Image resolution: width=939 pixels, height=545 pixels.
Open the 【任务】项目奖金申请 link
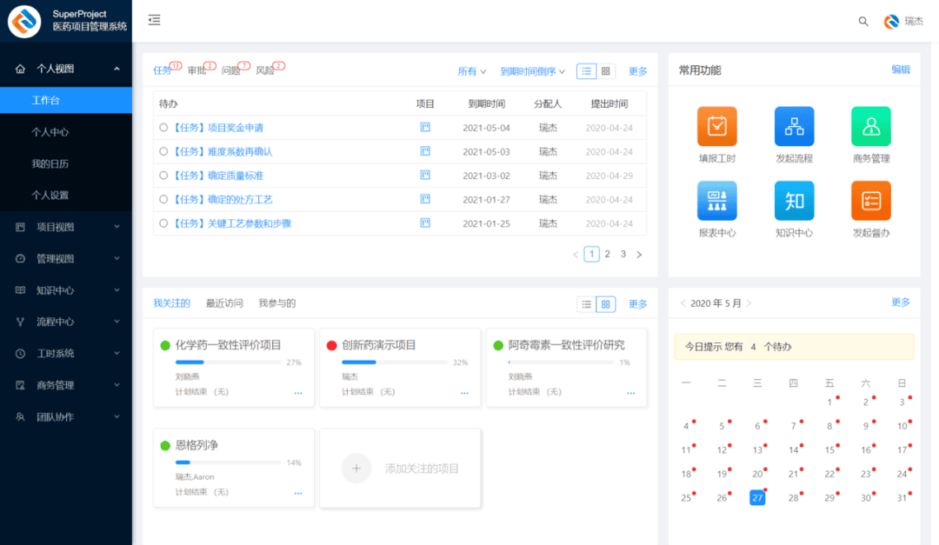(217, 128)
